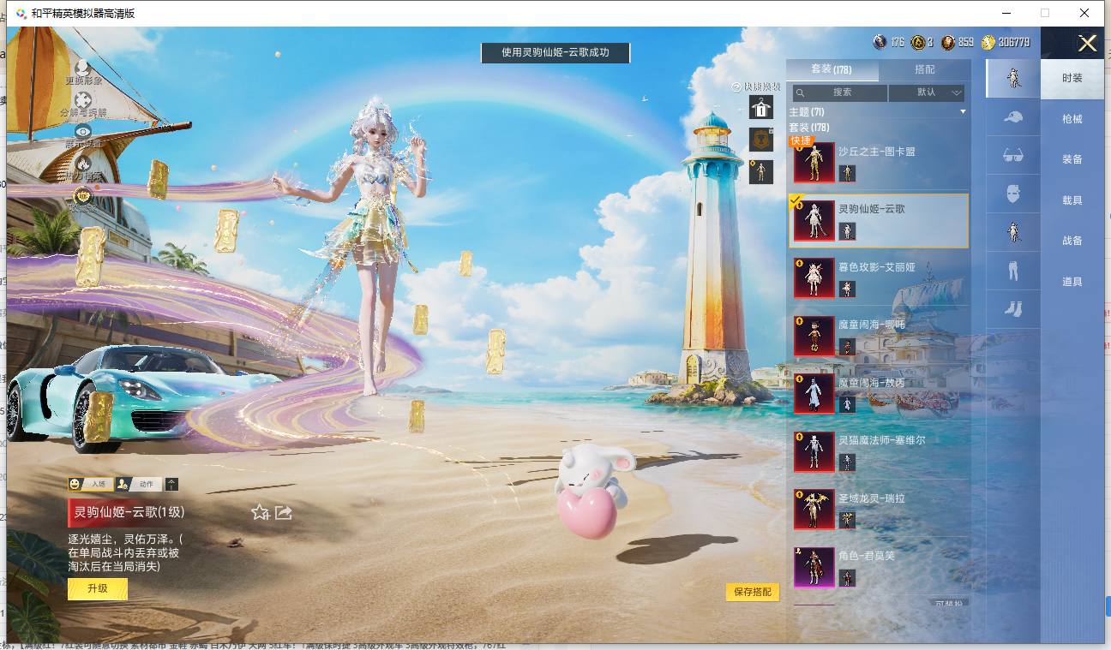
Task: Open the 战备 side tab
Action: tap(1072, 241)
